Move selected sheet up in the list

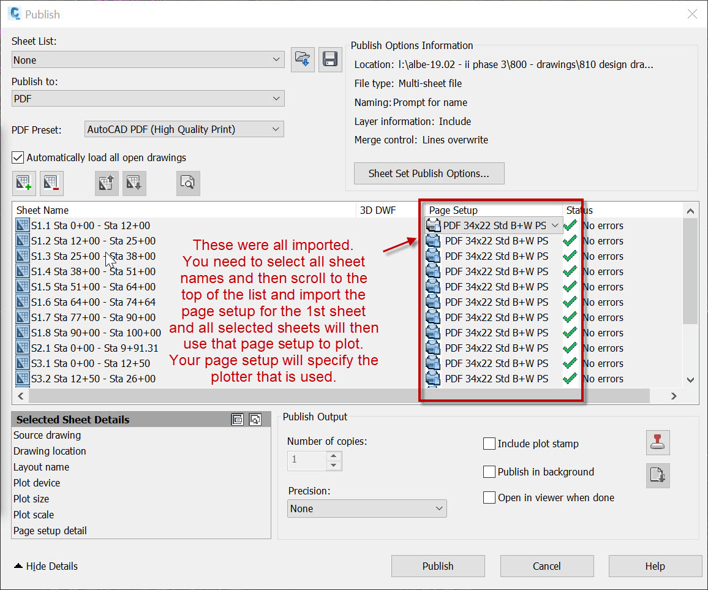pyautogui.click(x=106, y=183)
